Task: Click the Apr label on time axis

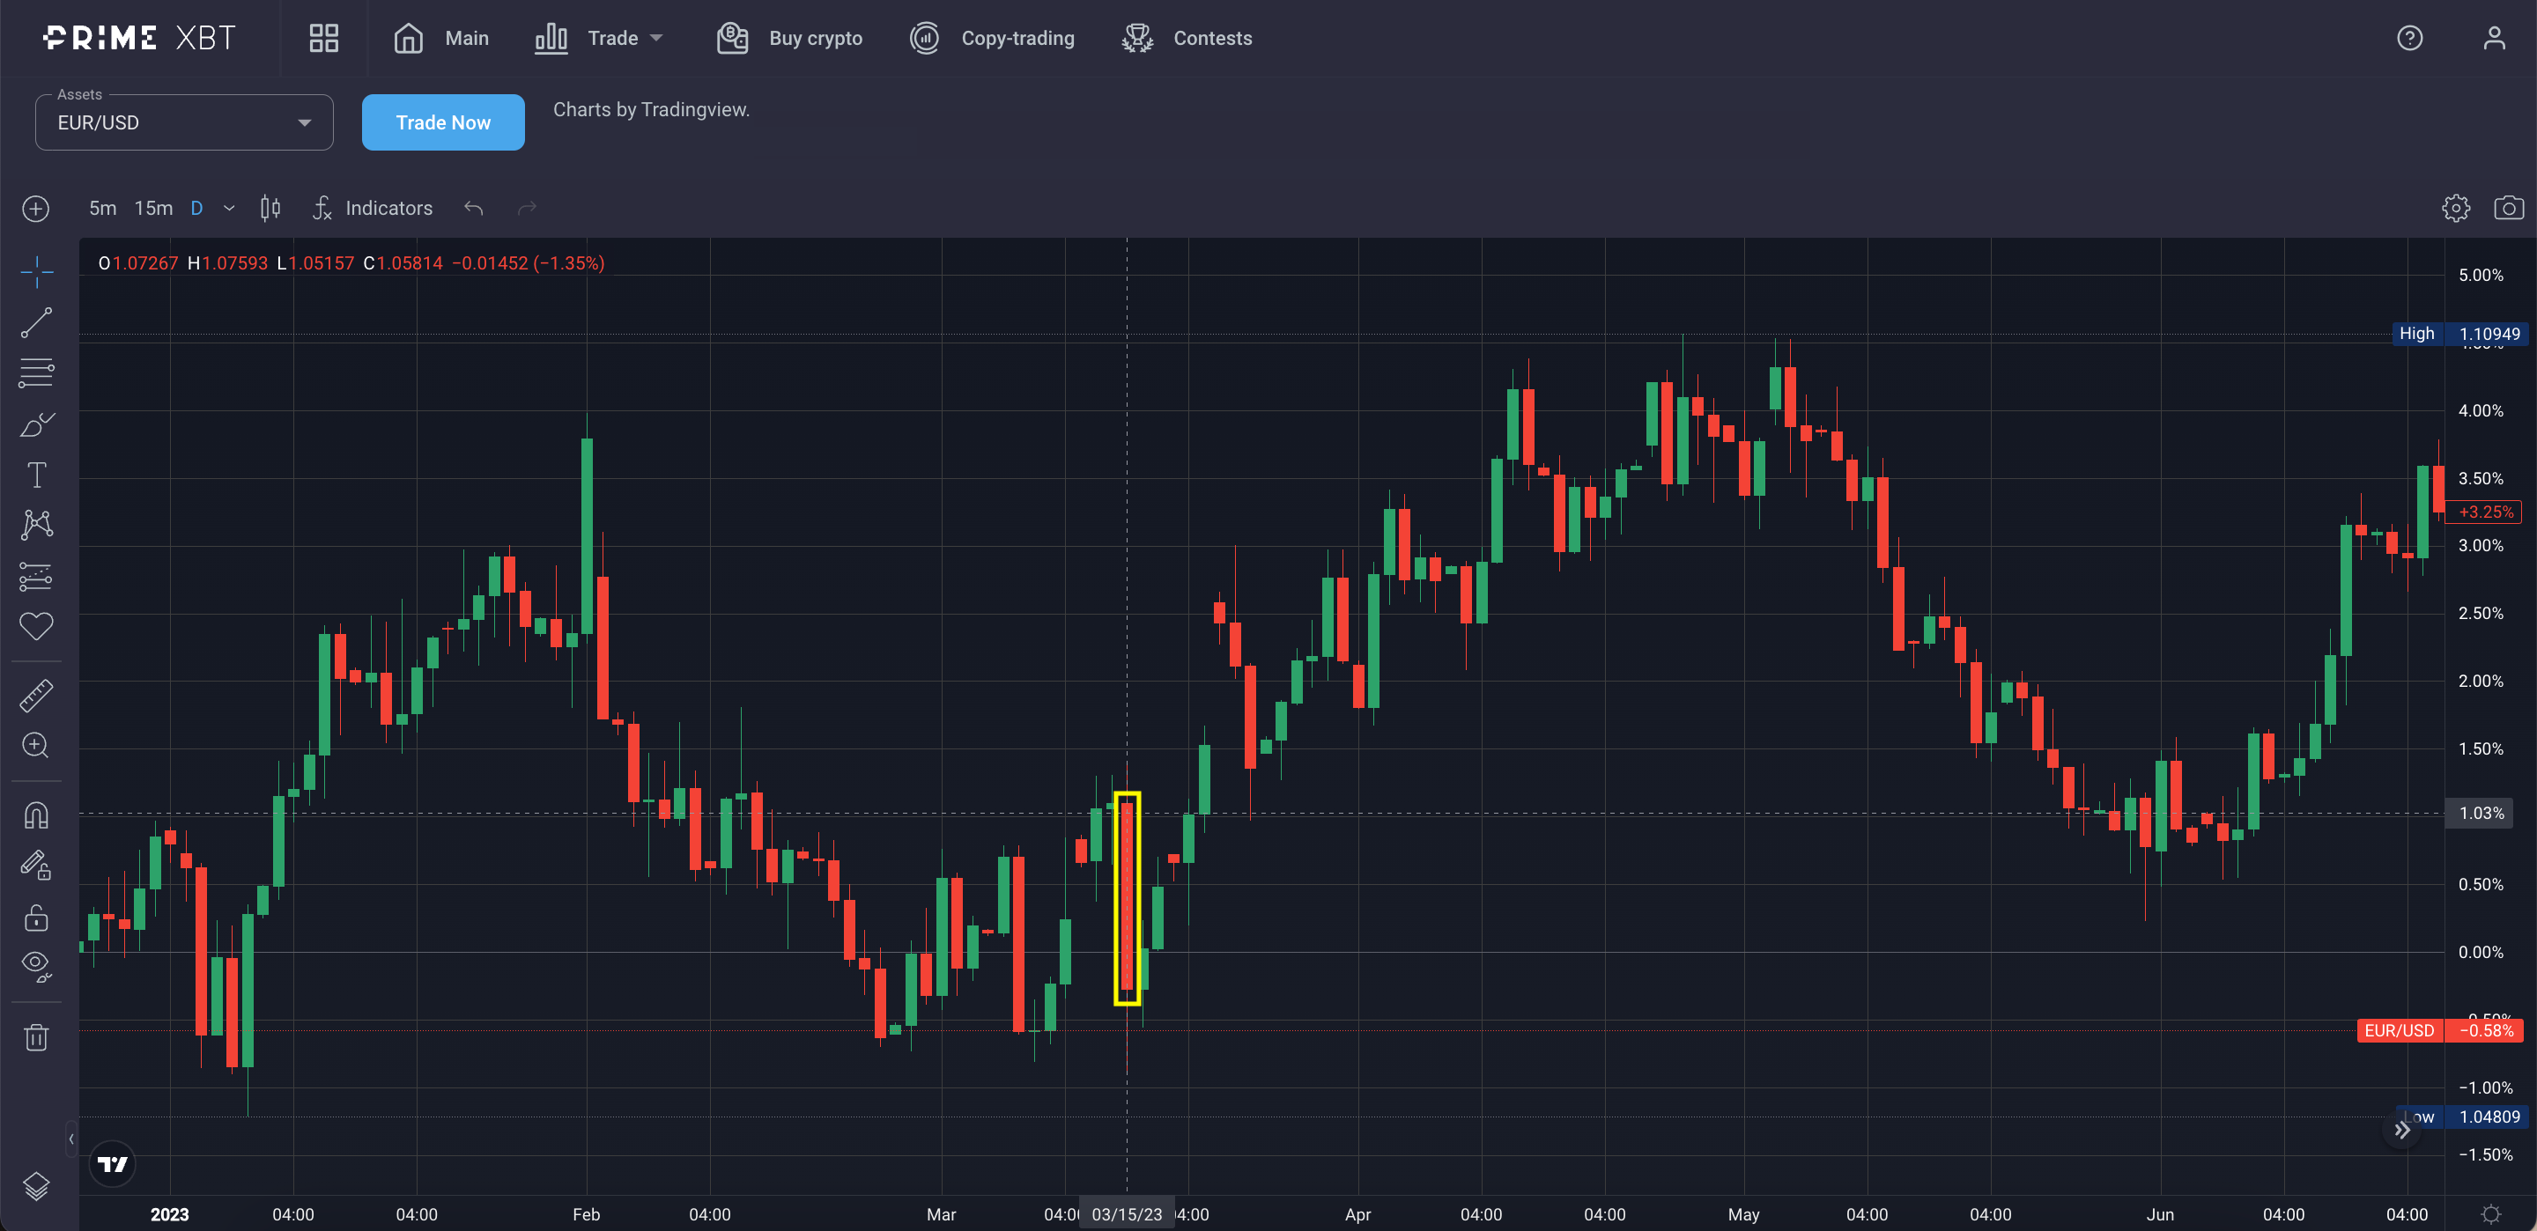Action: pyautogui.click(x=1357, y=1214)
